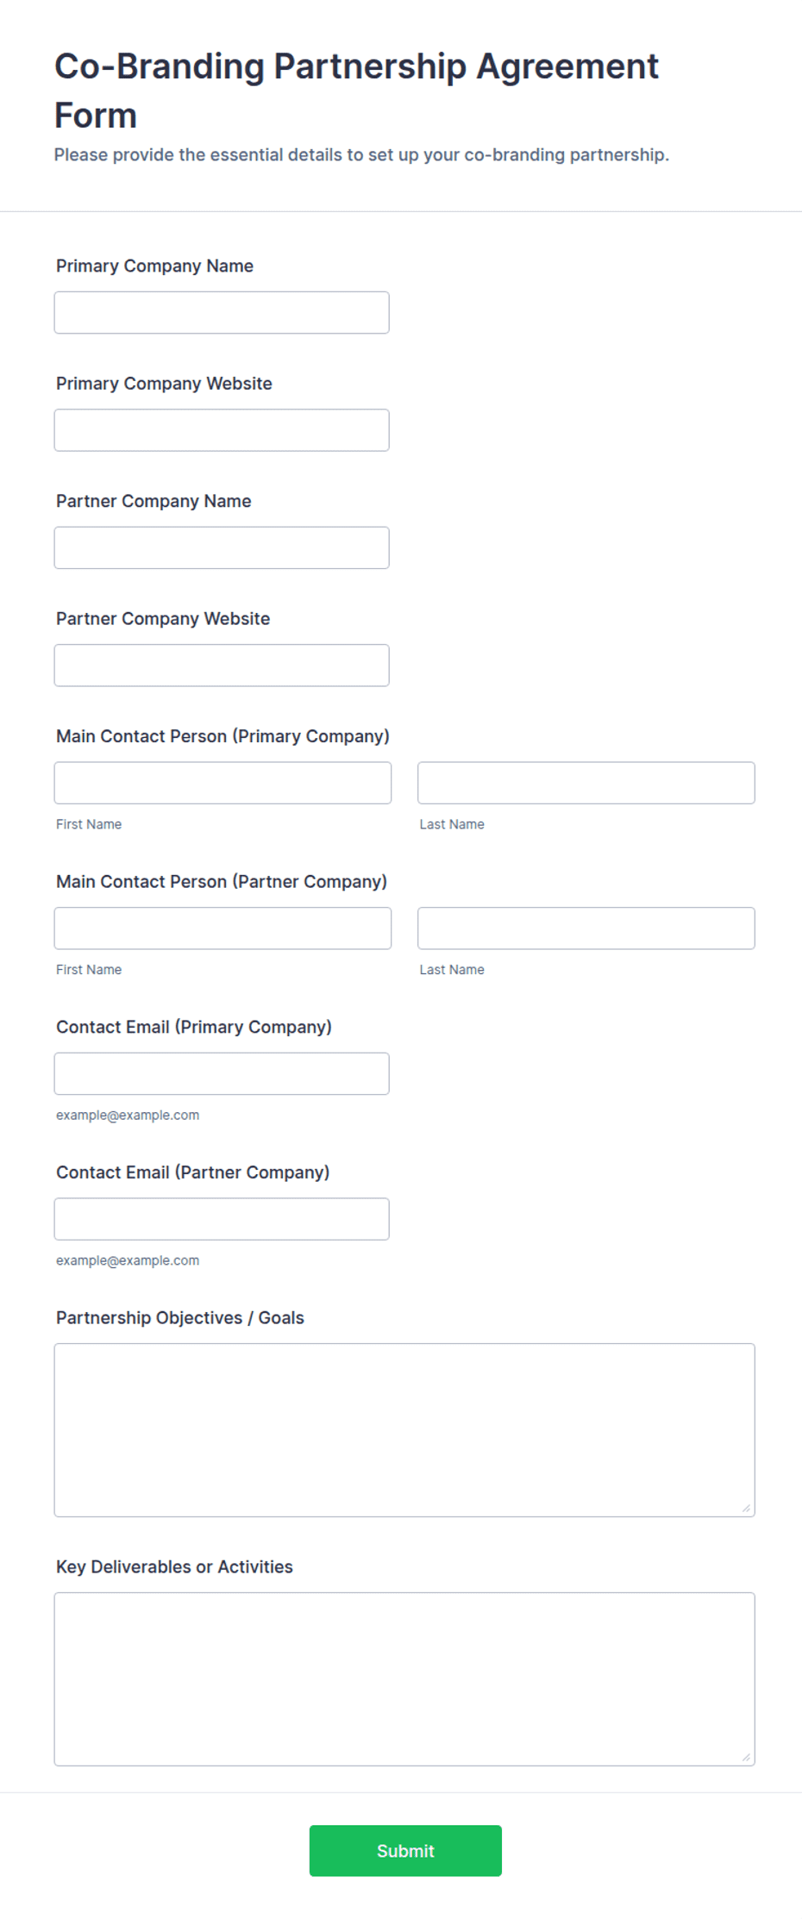Select the Partner Company Name field
Viewport: 802px width, 1919px height.
(222, 547)
